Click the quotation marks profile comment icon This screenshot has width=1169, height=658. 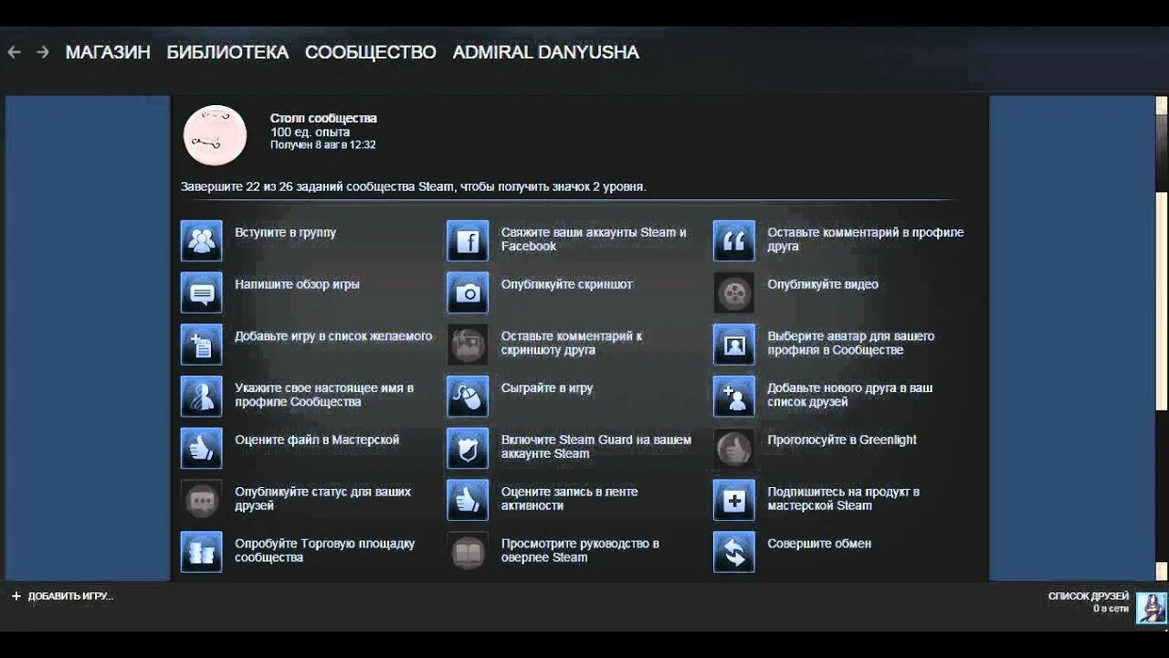pyautogui.click(x=734, y=240)
